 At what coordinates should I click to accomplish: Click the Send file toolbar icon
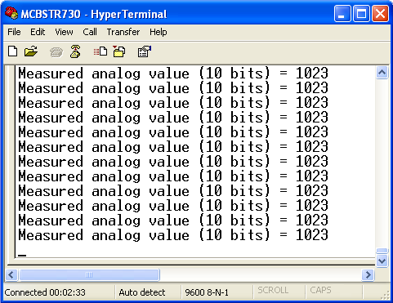(100, 51)
